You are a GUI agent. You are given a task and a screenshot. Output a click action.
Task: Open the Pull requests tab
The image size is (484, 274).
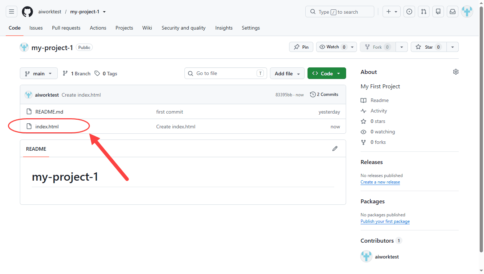[66, 28]
